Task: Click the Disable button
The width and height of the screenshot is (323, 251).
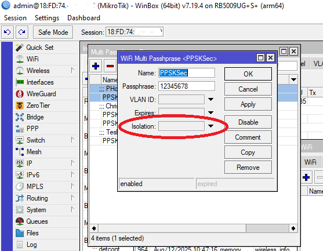Action: 248,122
